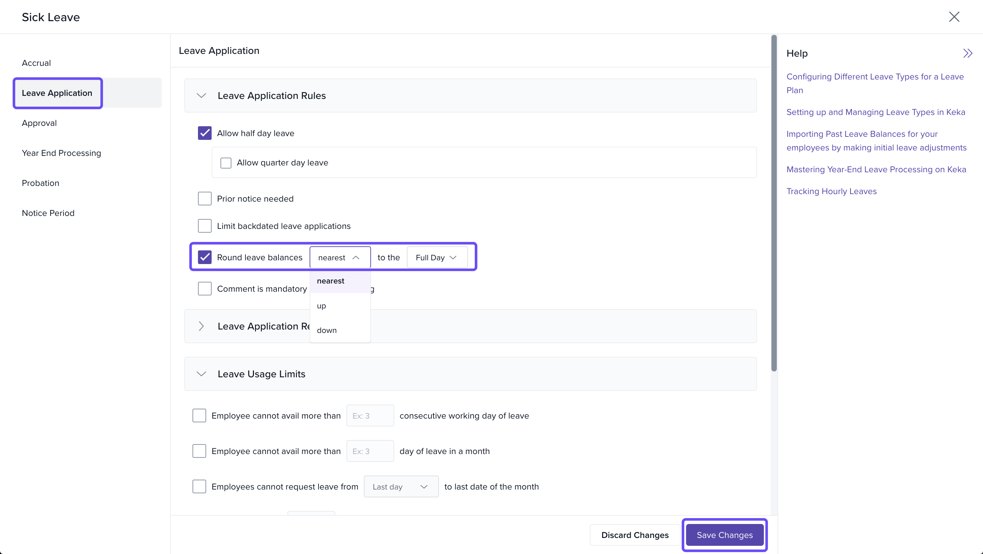
Task: Check Prior notice needed
Action: (204, 199)
